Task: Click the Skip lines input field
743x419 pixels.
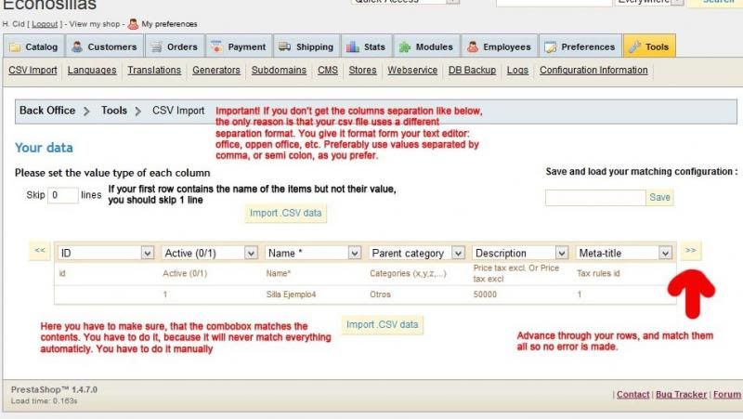Action: [x=63, y=196]
